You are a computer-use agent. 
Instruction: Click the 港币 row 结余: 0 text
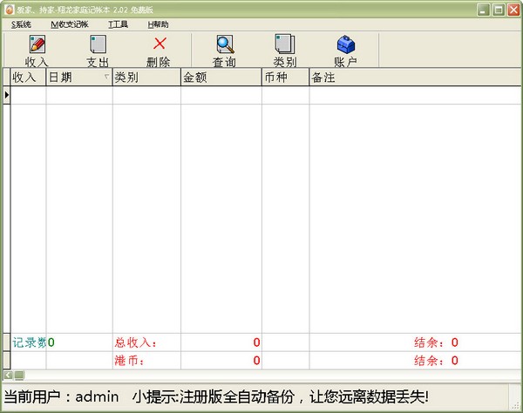pos(437,361)
